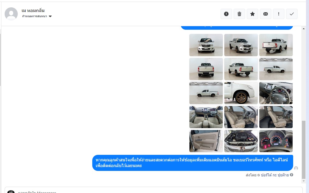Open the front view truck photo

coord(206,45)
